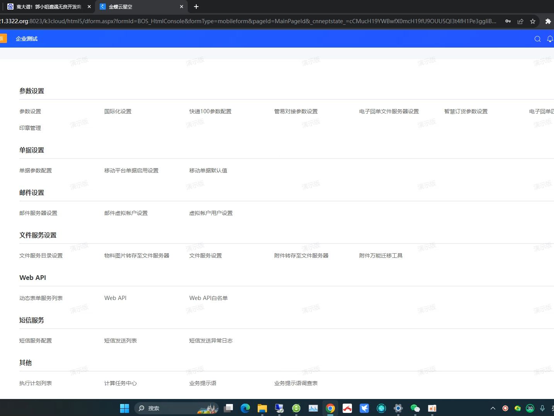This screenshot has width=554, height=416.
Task: Open the browser extensions puzzle icon
Action: (548, 21)
